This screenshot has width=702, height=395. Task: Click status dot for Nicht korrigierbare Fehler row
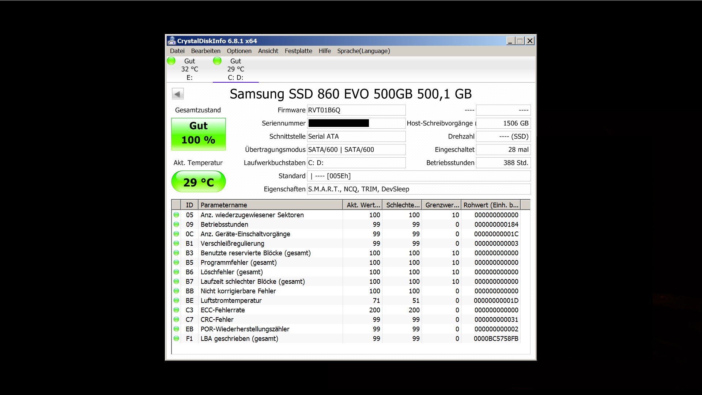click(x=176, y=291)
